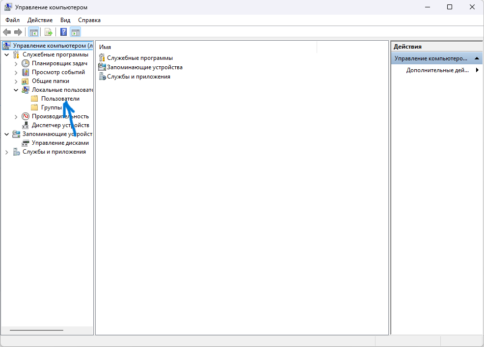The width and height of the screenshot is (484, 347).
Task: Click the Export List toolbar icon
Action: pos(49,32)
